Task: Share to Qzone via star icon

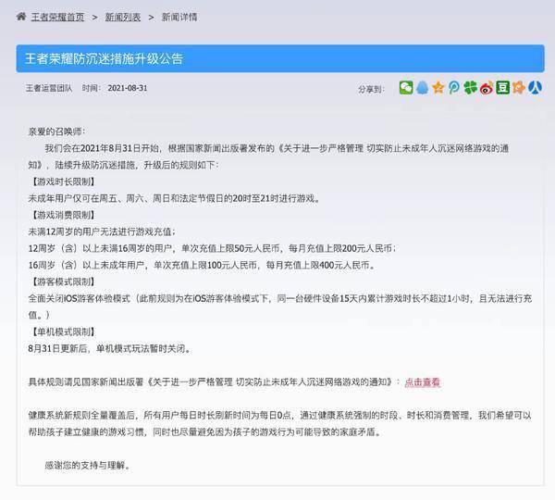Action: click(438, 88)
